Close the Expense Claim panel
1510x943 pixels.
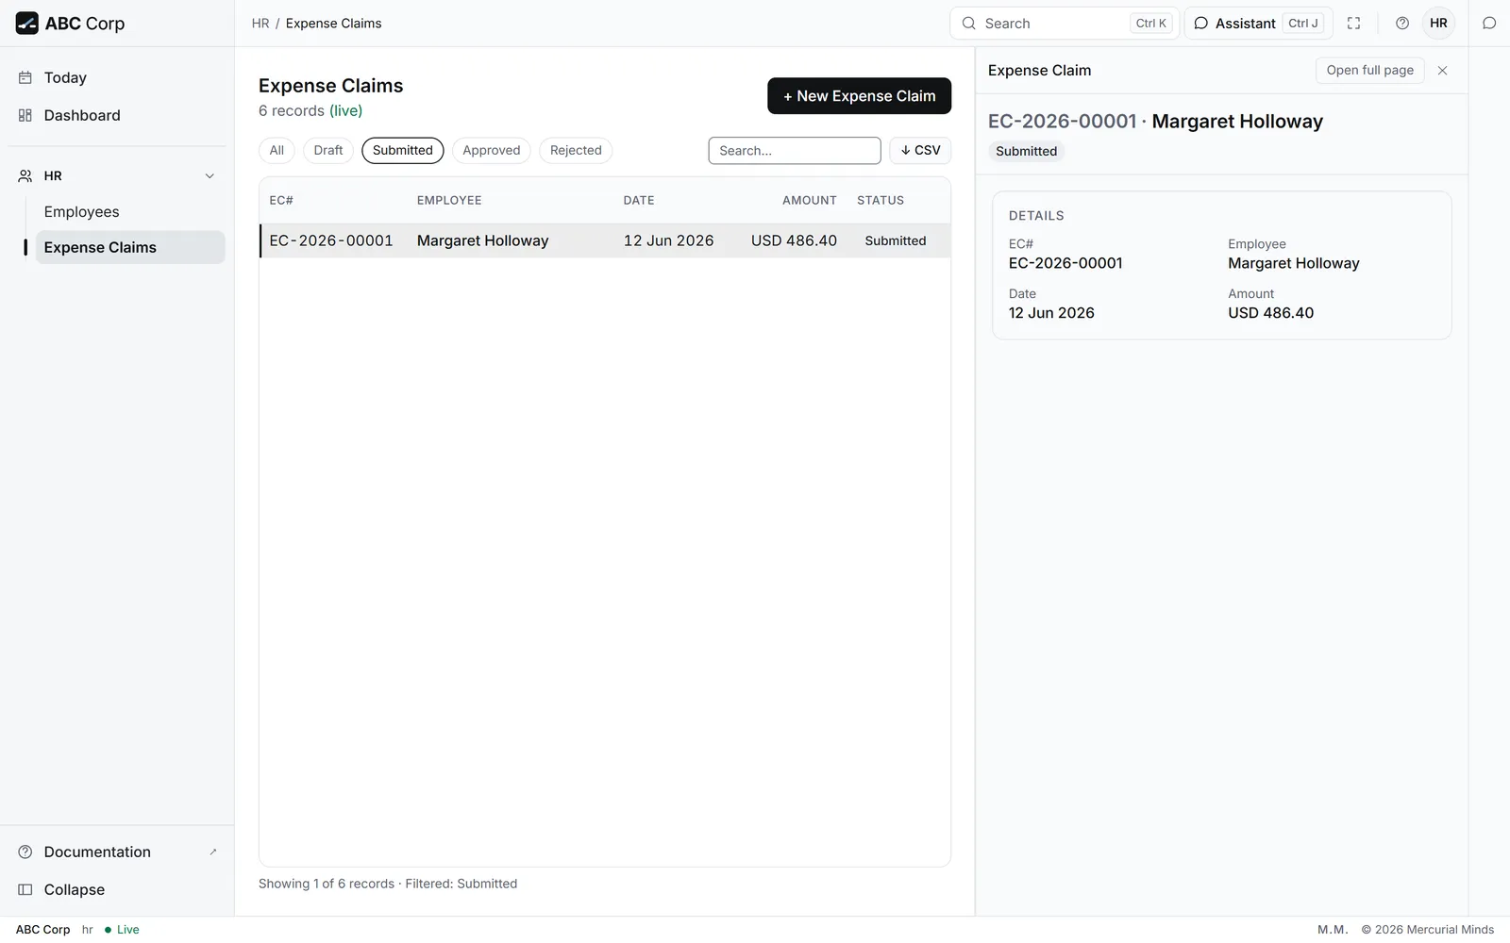[x=1442, y=71]
